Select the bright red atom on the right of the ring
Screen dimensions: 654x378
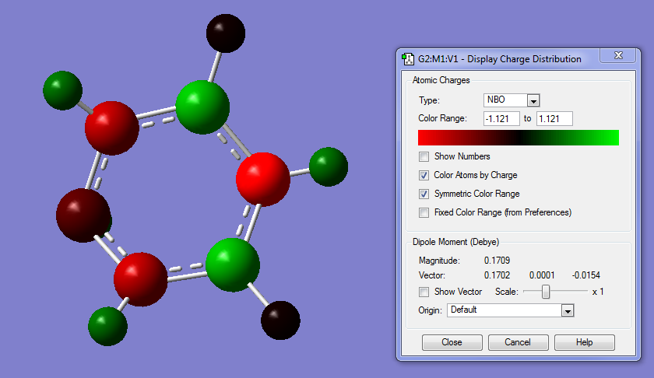click(x=263, y=179)
